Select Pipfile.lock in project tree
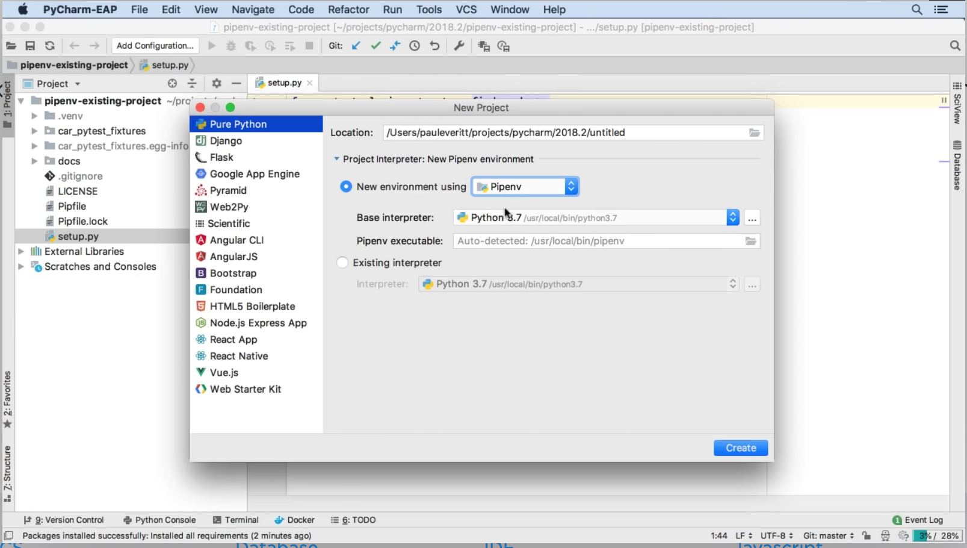 (x=82, y=221)
